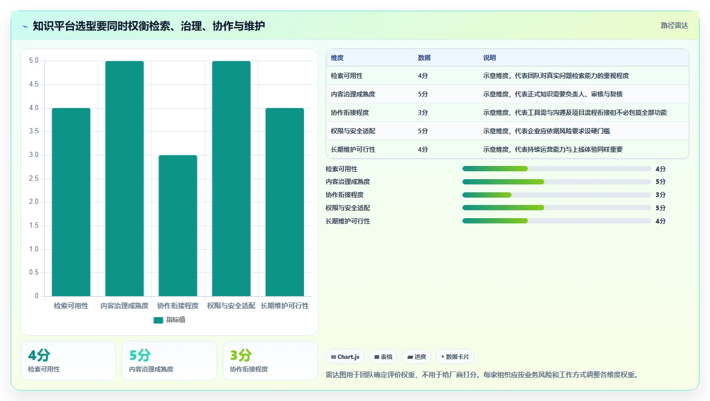
Task: Click the lightning icon beside the page title
Action: pos(25,26)
